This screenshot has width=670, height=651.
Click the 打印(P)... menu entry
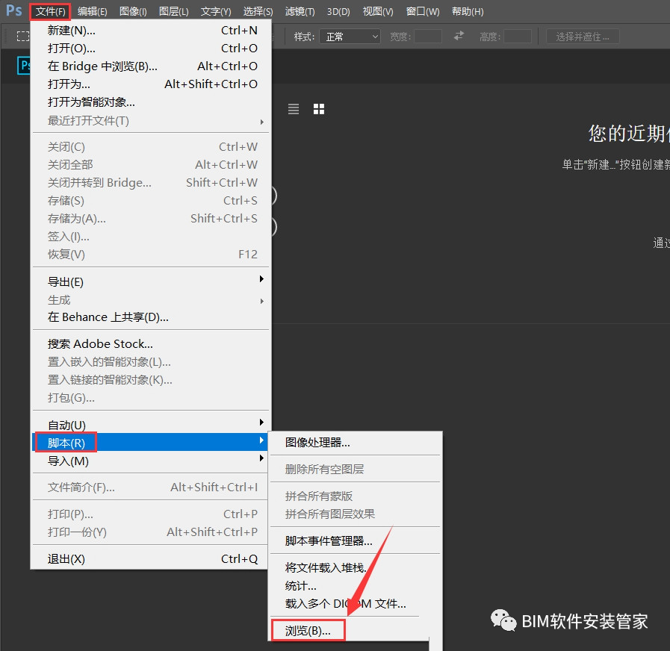[151, 514]
